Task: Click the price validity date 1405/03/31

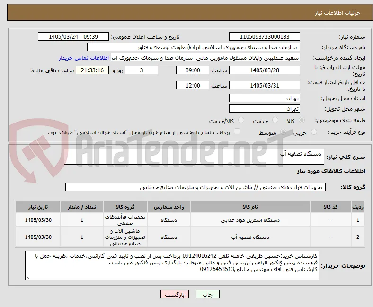Action: click(x=264, y=85)
